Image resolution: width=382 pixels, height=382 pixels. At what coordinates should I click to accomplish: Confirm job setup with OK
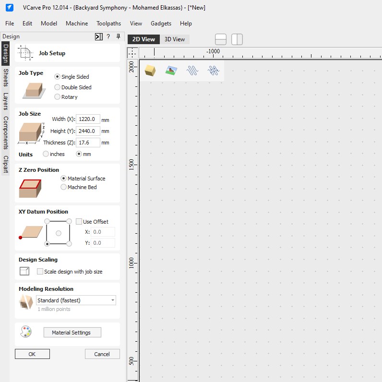[33, 354]
